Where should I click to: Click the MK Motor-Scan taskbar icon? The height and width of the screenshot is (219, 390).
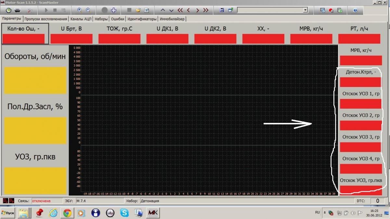pyautogui.click(x=153, y=213)
